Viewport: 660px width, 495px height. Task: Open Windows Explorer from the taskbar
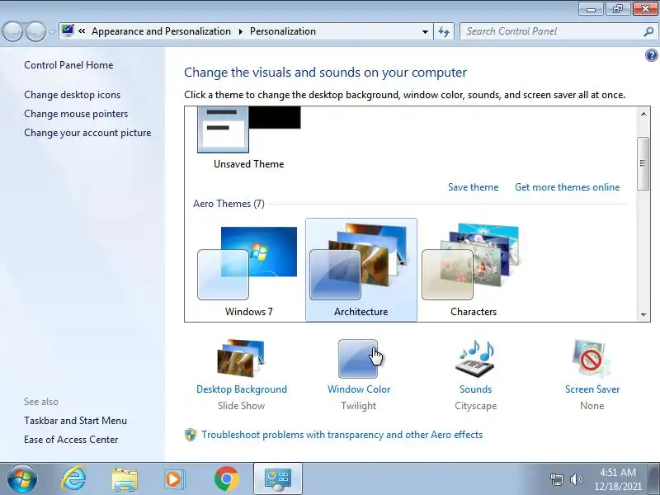coord(125,479)
